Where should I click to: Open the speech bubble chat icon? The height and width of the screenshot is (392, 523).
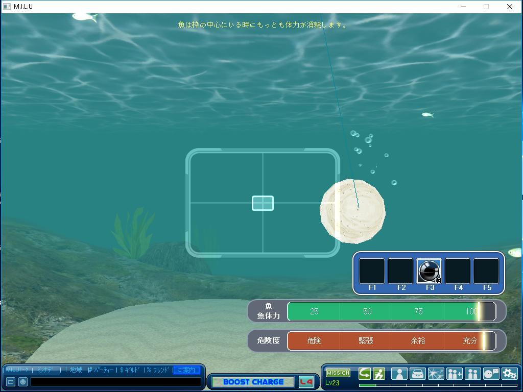point(491,374)
